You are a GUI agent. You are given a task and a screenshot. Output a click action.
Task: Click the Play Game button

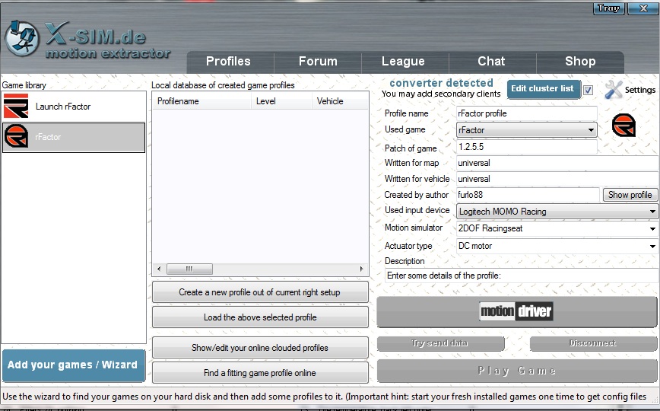516,371
